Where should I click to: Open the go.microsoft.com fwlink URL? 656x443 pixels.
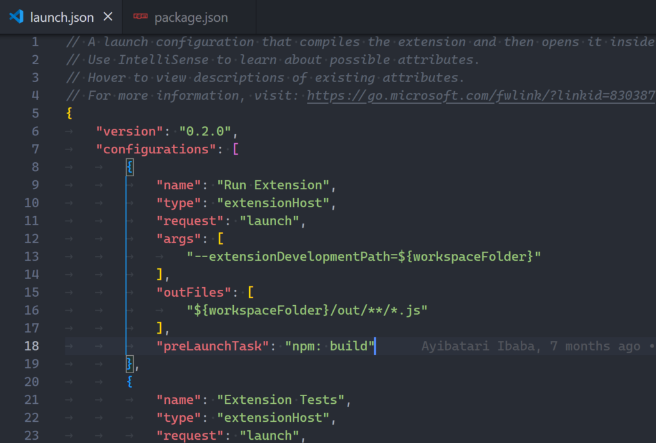pos(480,96)
